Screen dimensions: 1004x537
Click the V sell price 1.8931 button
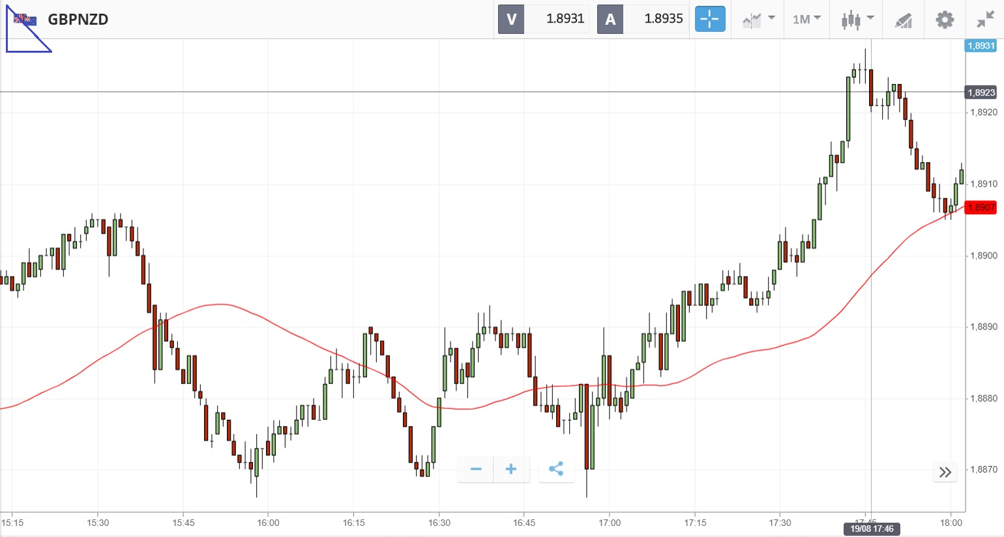[x=544, y=19]
